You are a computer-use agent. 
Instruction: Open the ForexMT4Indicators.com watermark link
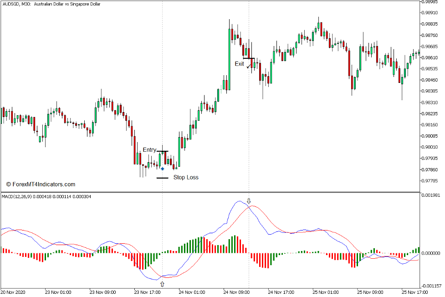43,184
